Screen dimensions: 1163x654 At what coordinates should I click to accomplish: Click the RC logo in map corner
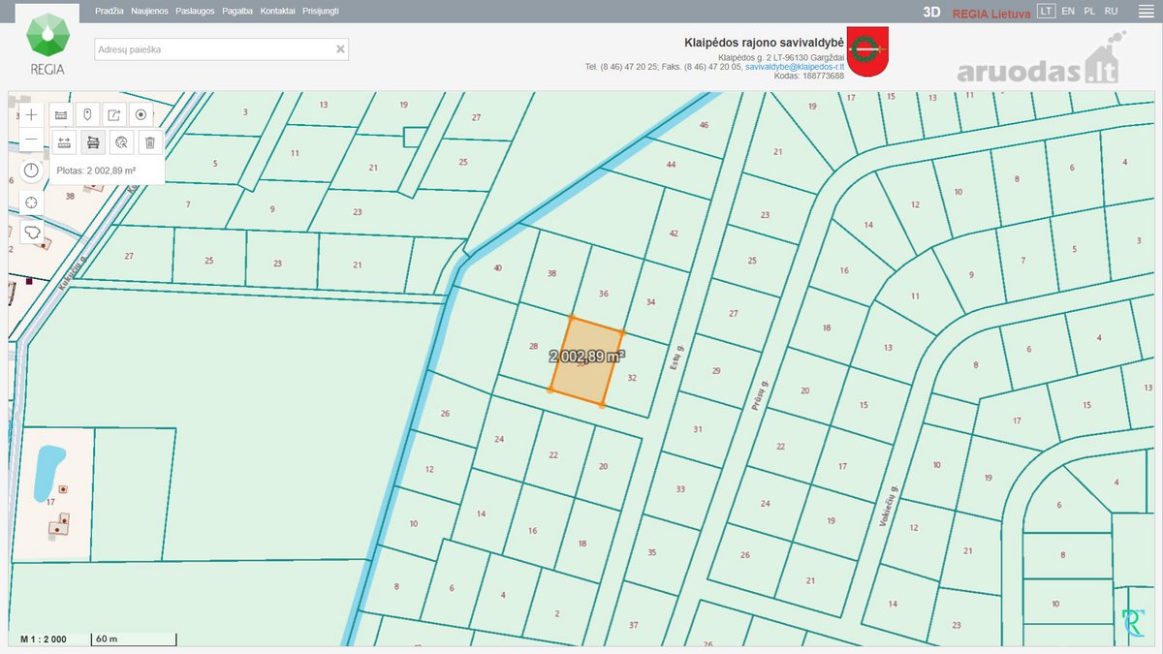(1133, 623)
